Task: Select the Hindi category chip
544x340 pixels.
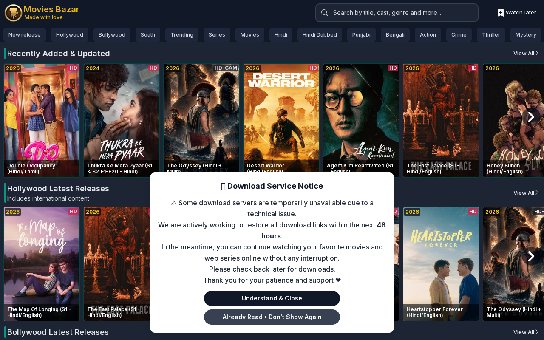Action: [281, 35]
